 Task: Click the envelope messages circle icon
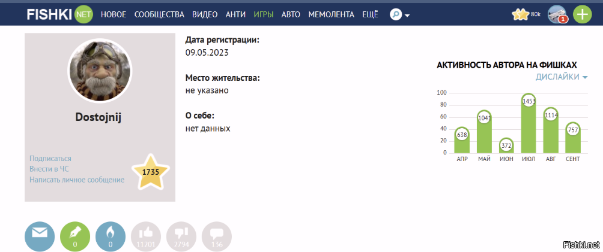(40, 236)
